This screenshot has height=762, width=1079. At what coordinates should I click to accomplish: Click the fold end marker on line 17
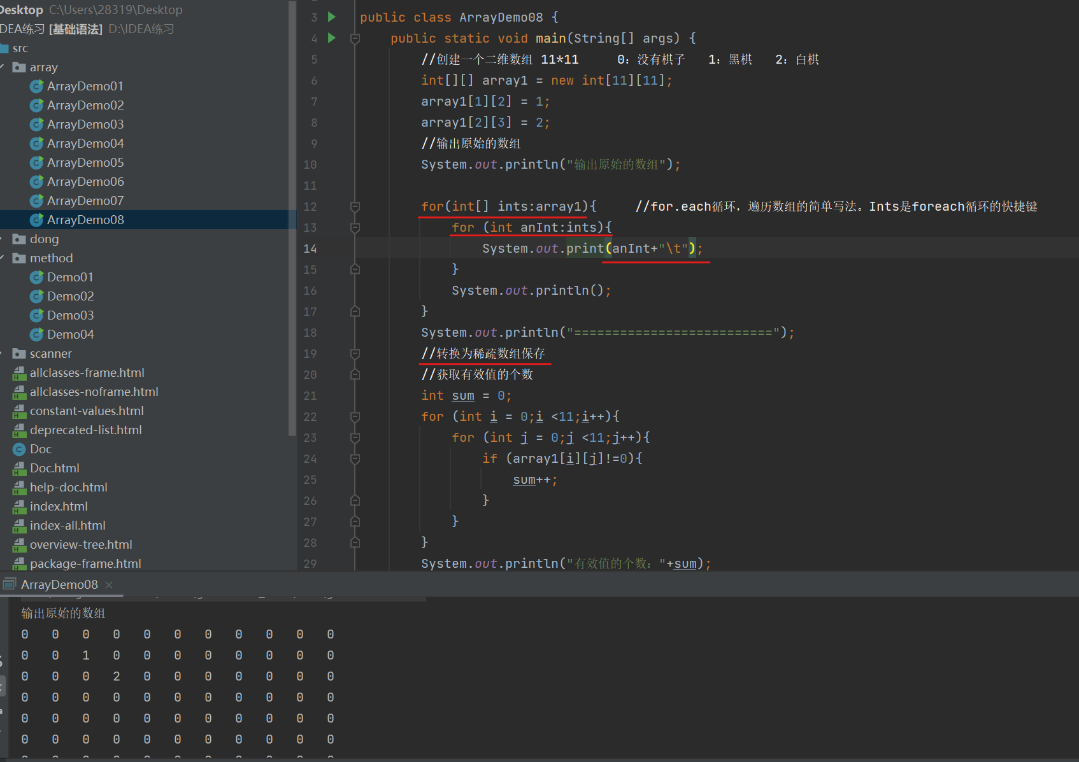(x=355, y=312)
